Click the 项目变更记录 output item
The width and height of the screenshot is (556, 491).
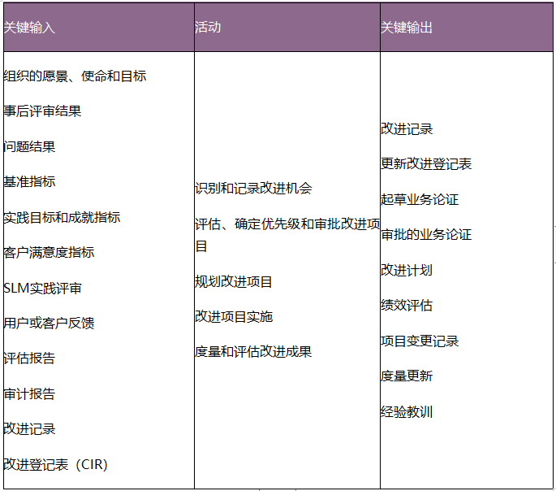[420, 341]
